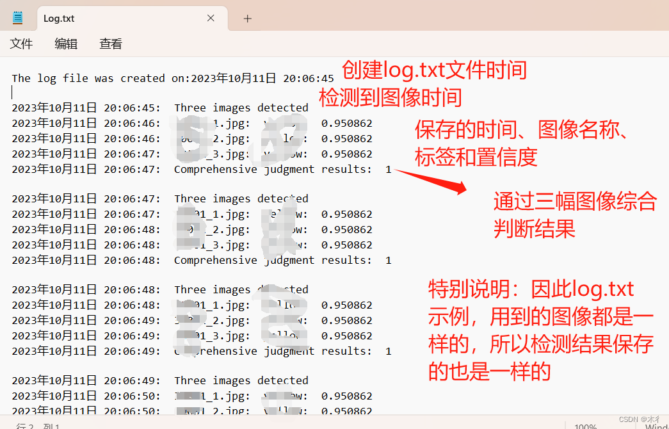Click the Notepad application icon

click(x=16, y=17)
